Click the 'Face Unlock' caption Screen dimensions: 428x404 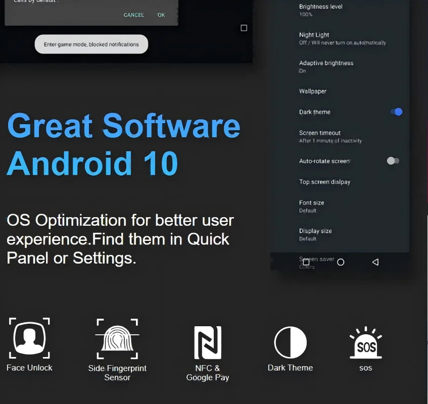tap(29, 368)
